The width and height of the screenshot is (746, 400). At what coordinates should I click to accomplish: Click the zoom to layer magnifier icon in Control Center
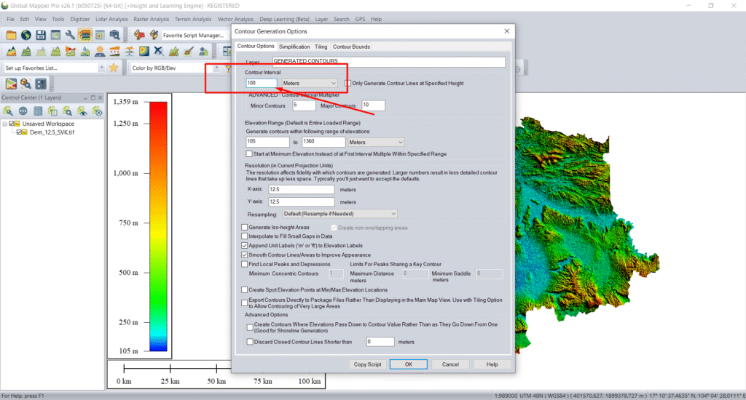pyautogui.click(x=68, y=111)
